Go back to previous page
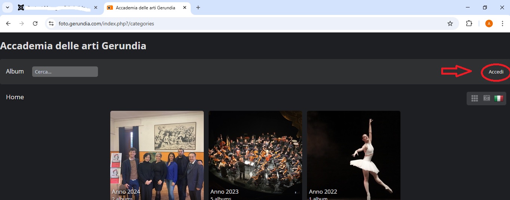 coord(8,24)
